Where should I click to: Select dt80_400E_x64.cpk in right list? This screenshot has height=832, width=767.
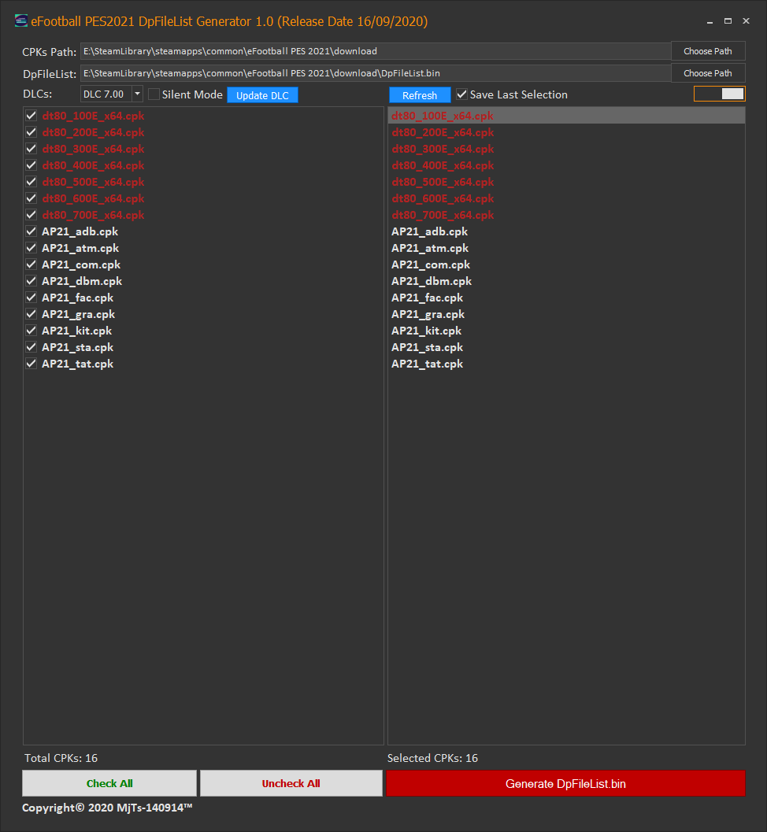[443, 165]
